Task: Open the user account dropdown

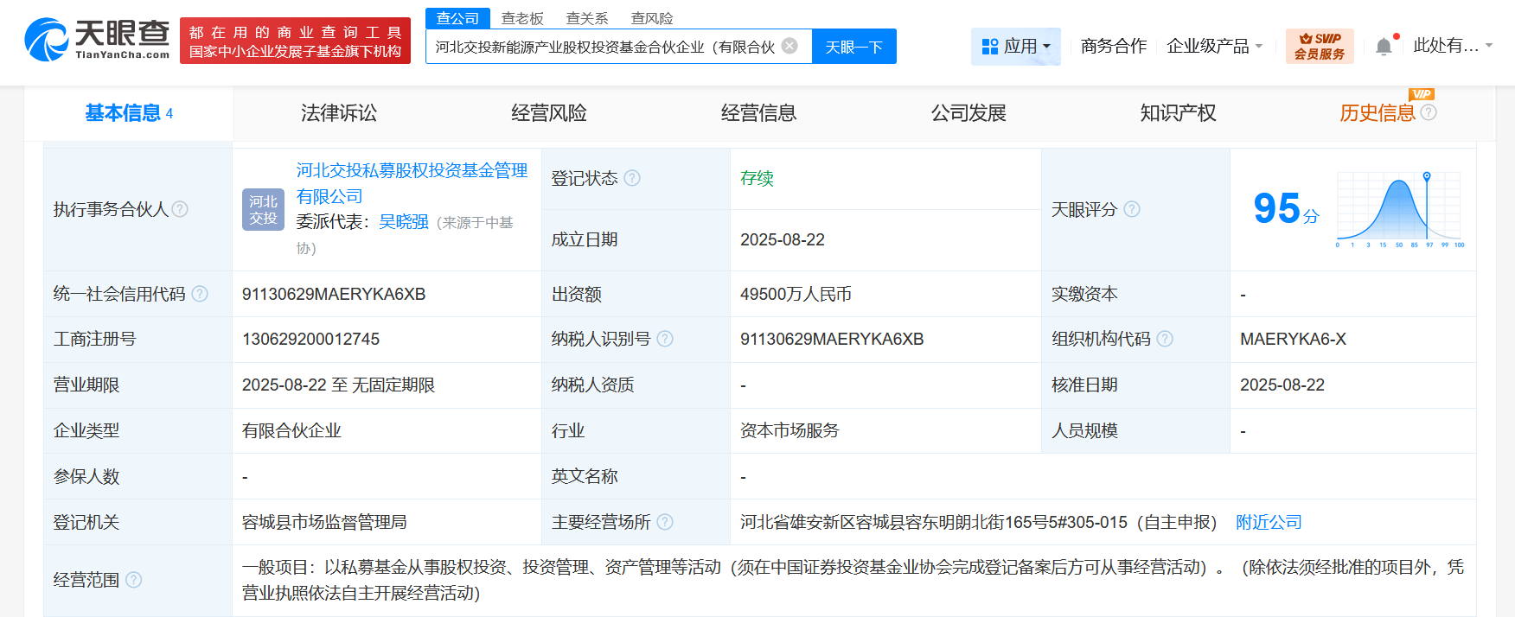Action: tap(1453, 46)
